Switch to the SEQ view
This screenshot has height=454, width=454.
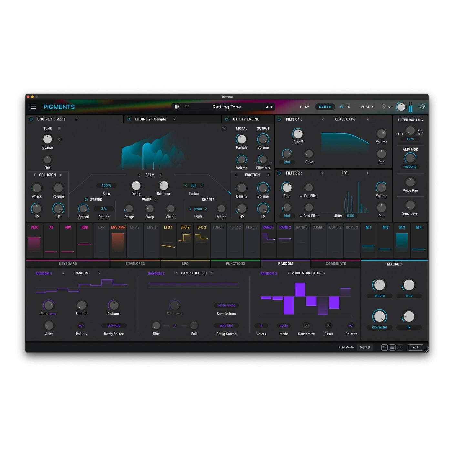(369, 107)
